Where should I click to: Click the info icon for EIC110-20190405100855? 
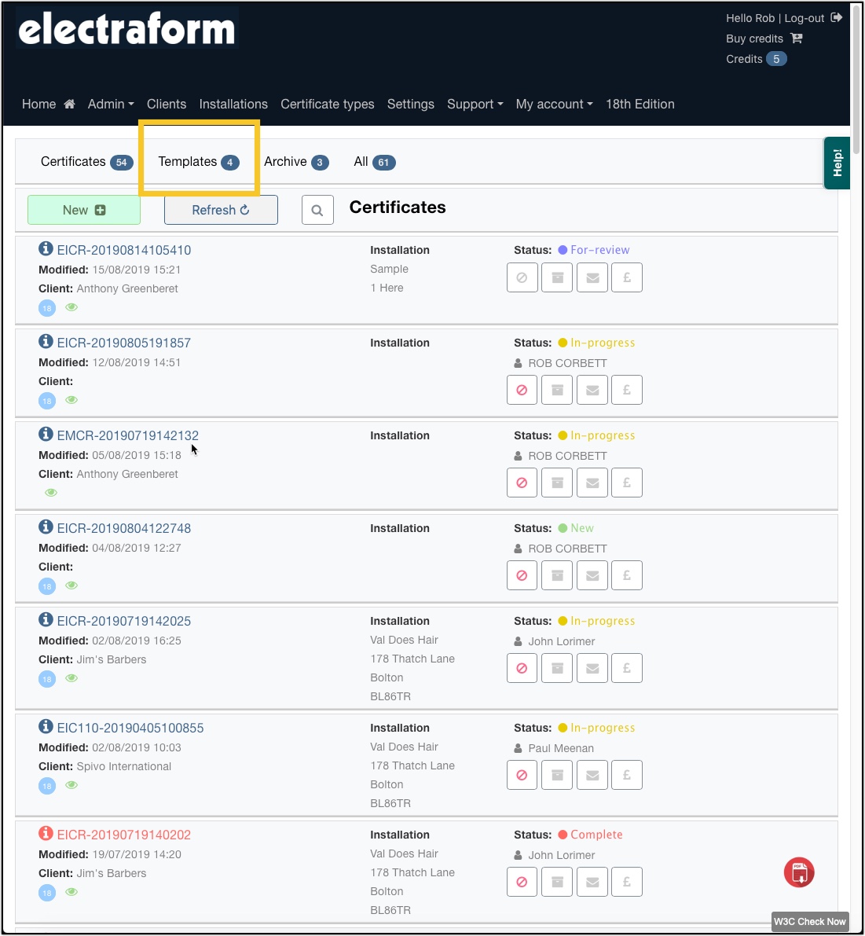coord(46,726)
